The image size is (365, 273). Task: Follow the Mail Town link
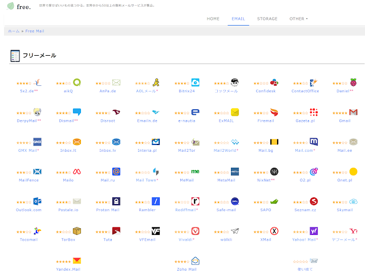tap(146, 180)
